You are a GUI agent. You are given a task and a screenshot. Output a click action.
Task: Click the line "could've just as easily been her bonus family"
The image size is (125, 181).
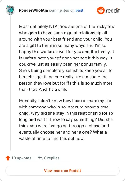(63, 64)
